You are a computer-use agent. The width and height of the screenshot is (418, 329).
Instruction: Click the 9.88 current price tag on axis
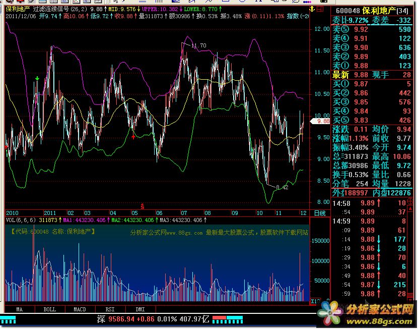(320, 121)
